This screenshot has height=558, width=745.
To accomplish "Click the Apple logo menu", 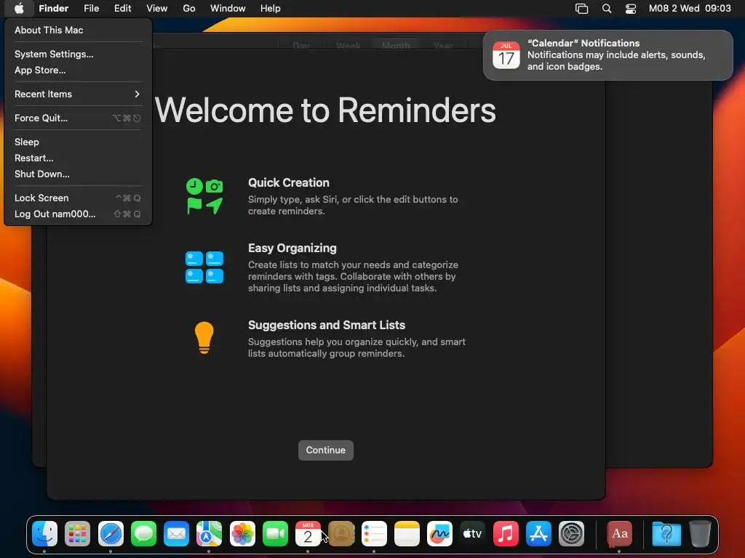I will point(19,8).
